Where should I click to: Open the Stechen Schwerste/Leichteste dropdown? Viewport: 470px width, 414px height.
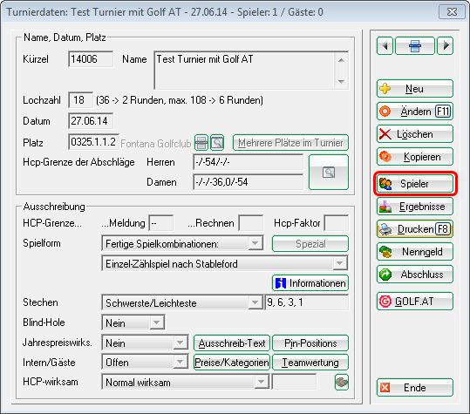(x=255, y=302)
